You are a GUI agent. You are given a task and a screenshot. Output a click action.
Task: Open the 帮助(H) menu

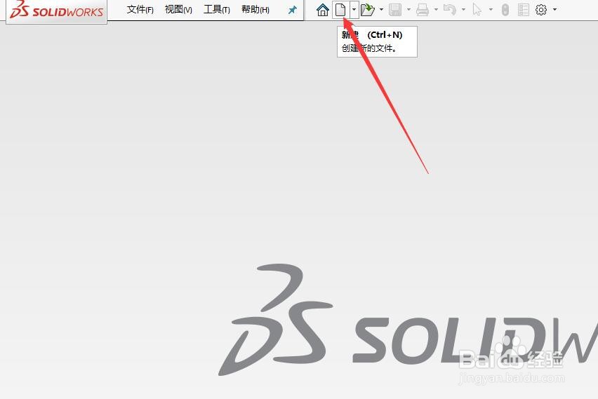tap(255, 10)
